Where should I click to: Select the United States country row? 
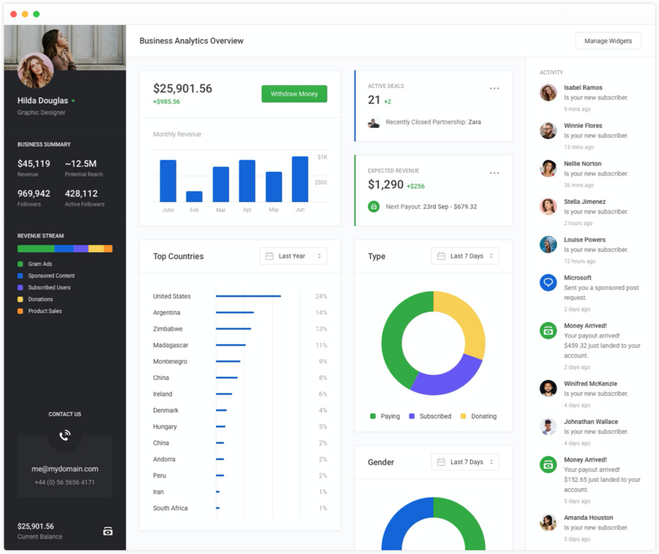coord(240,296)
